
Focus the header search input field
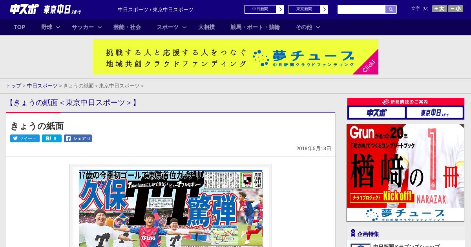click(x=361, y=9)
